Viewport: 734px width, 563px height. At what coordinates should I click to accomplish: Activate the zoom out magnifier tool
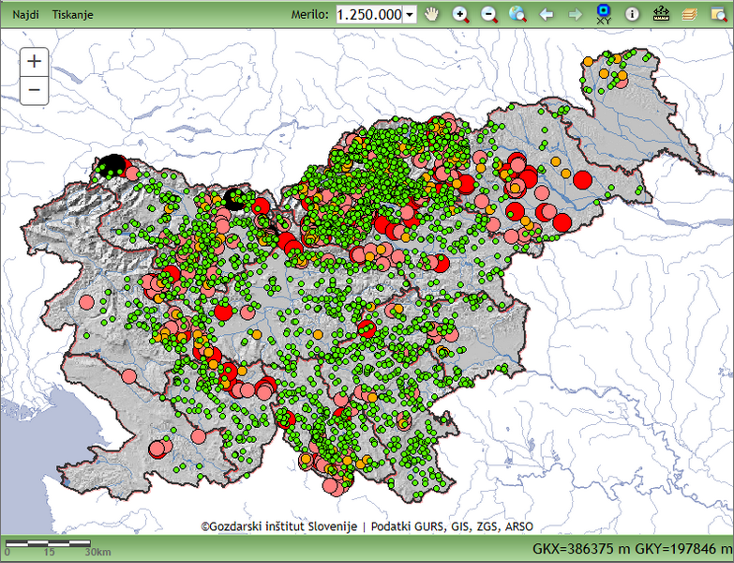click(x=489, y=14)
